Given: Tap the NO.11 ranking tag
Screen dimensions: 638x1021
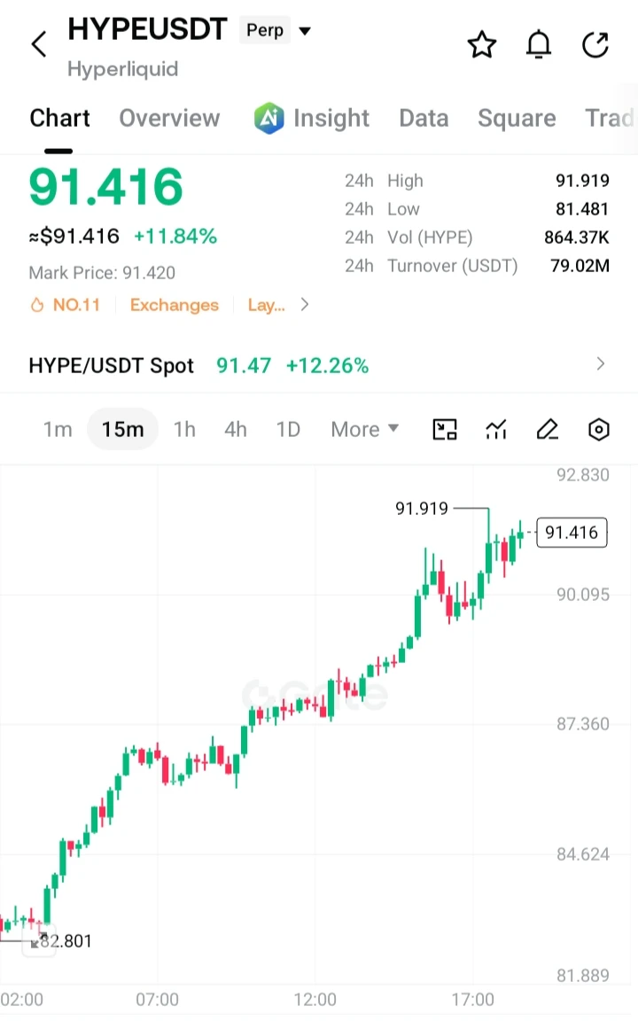Looking at the screenshot, I should 76,305.
